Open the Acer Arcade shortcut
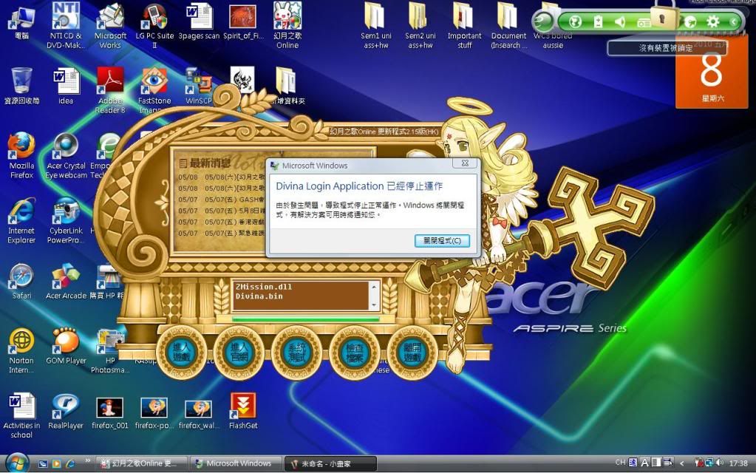Screen dimensions: 756x473 (x=66, y=281)
